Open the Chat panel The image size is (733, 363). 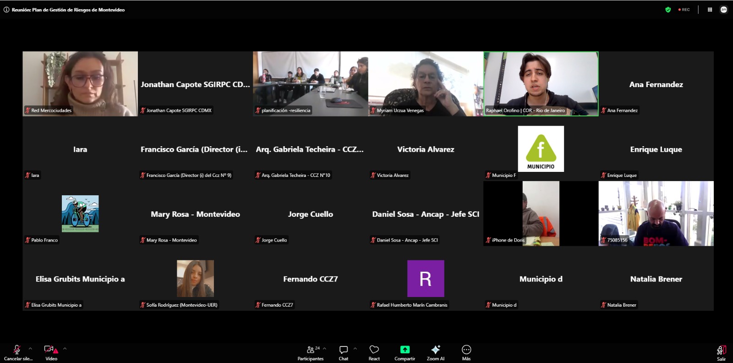tap(344, 353)
